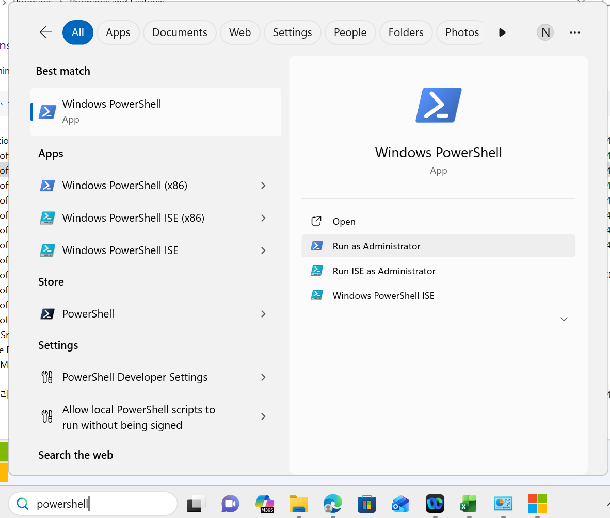Viewport: 610px width, 518px height.
Task: Open the video chat app on taskbar
Action: click(x=230, y=504)
